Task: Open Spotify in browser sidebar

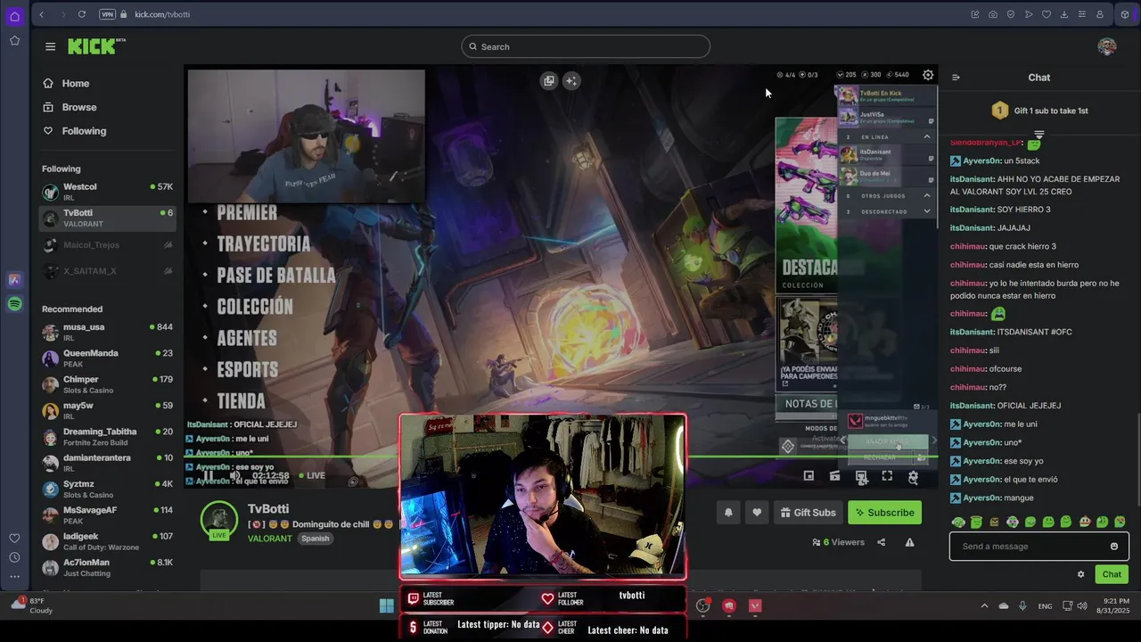Action: click(x=14, y=304)
